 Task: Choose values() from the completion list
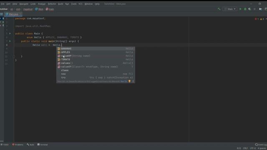click(x=96, y=63)
